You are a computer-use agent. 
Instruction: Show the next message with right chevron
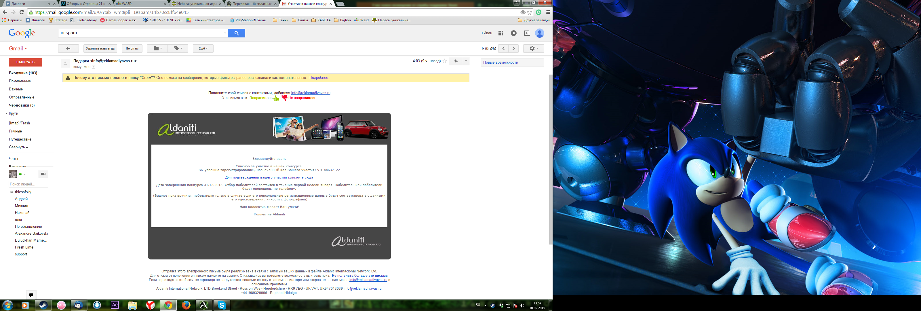[514, 48]
